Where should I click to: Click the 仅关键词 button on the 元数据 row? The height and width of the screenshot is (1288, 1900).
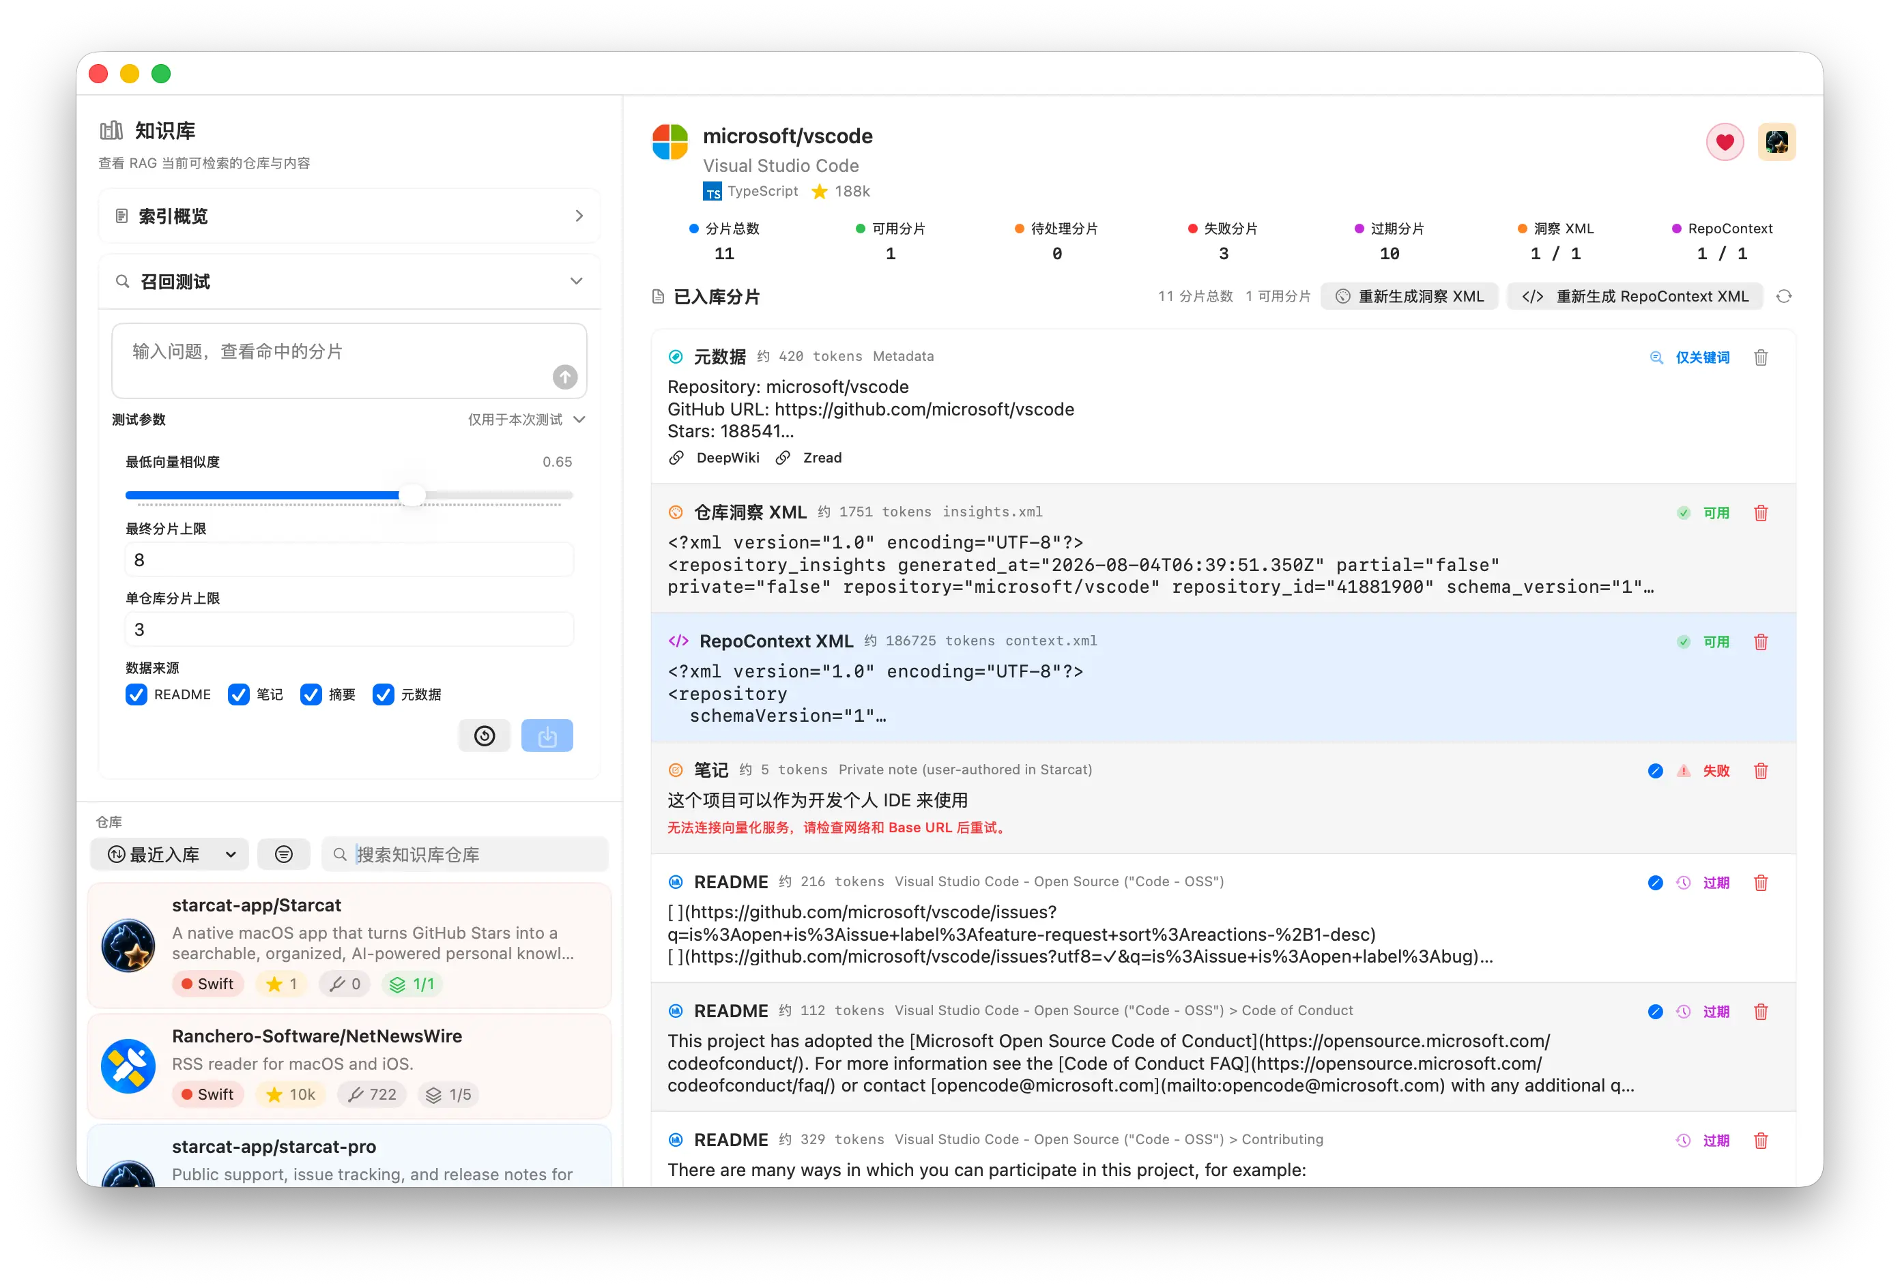coord(1690,357)
